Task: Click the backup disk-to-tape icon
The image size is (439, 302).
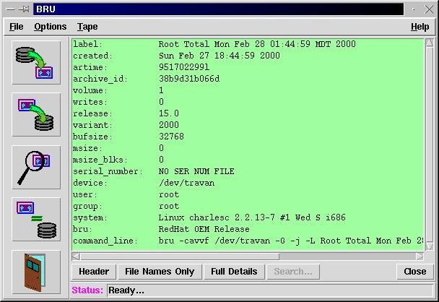Action: point(36,63)
